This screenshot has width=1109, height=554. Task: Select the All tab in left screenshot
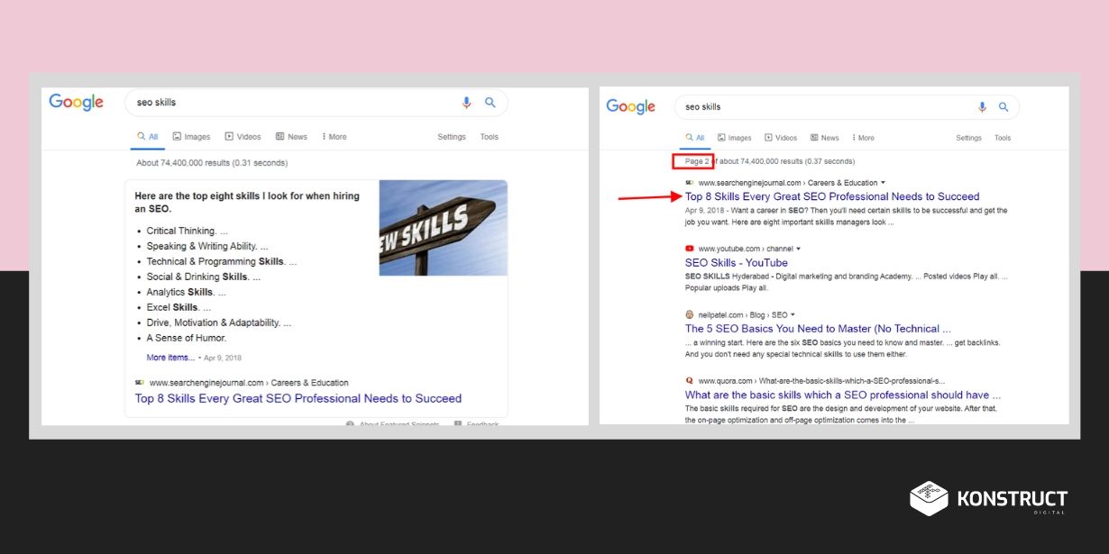tap(147, 137)
